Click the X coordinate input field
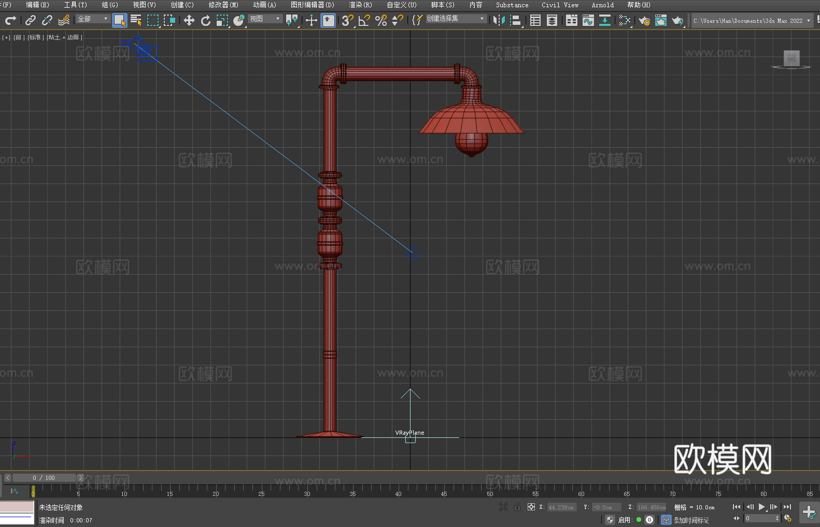 [561, 507]
